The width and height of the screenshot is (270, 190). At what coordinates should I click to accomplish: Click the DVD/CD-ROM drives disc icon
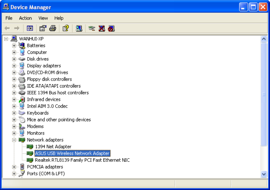(x=22, y=72)
